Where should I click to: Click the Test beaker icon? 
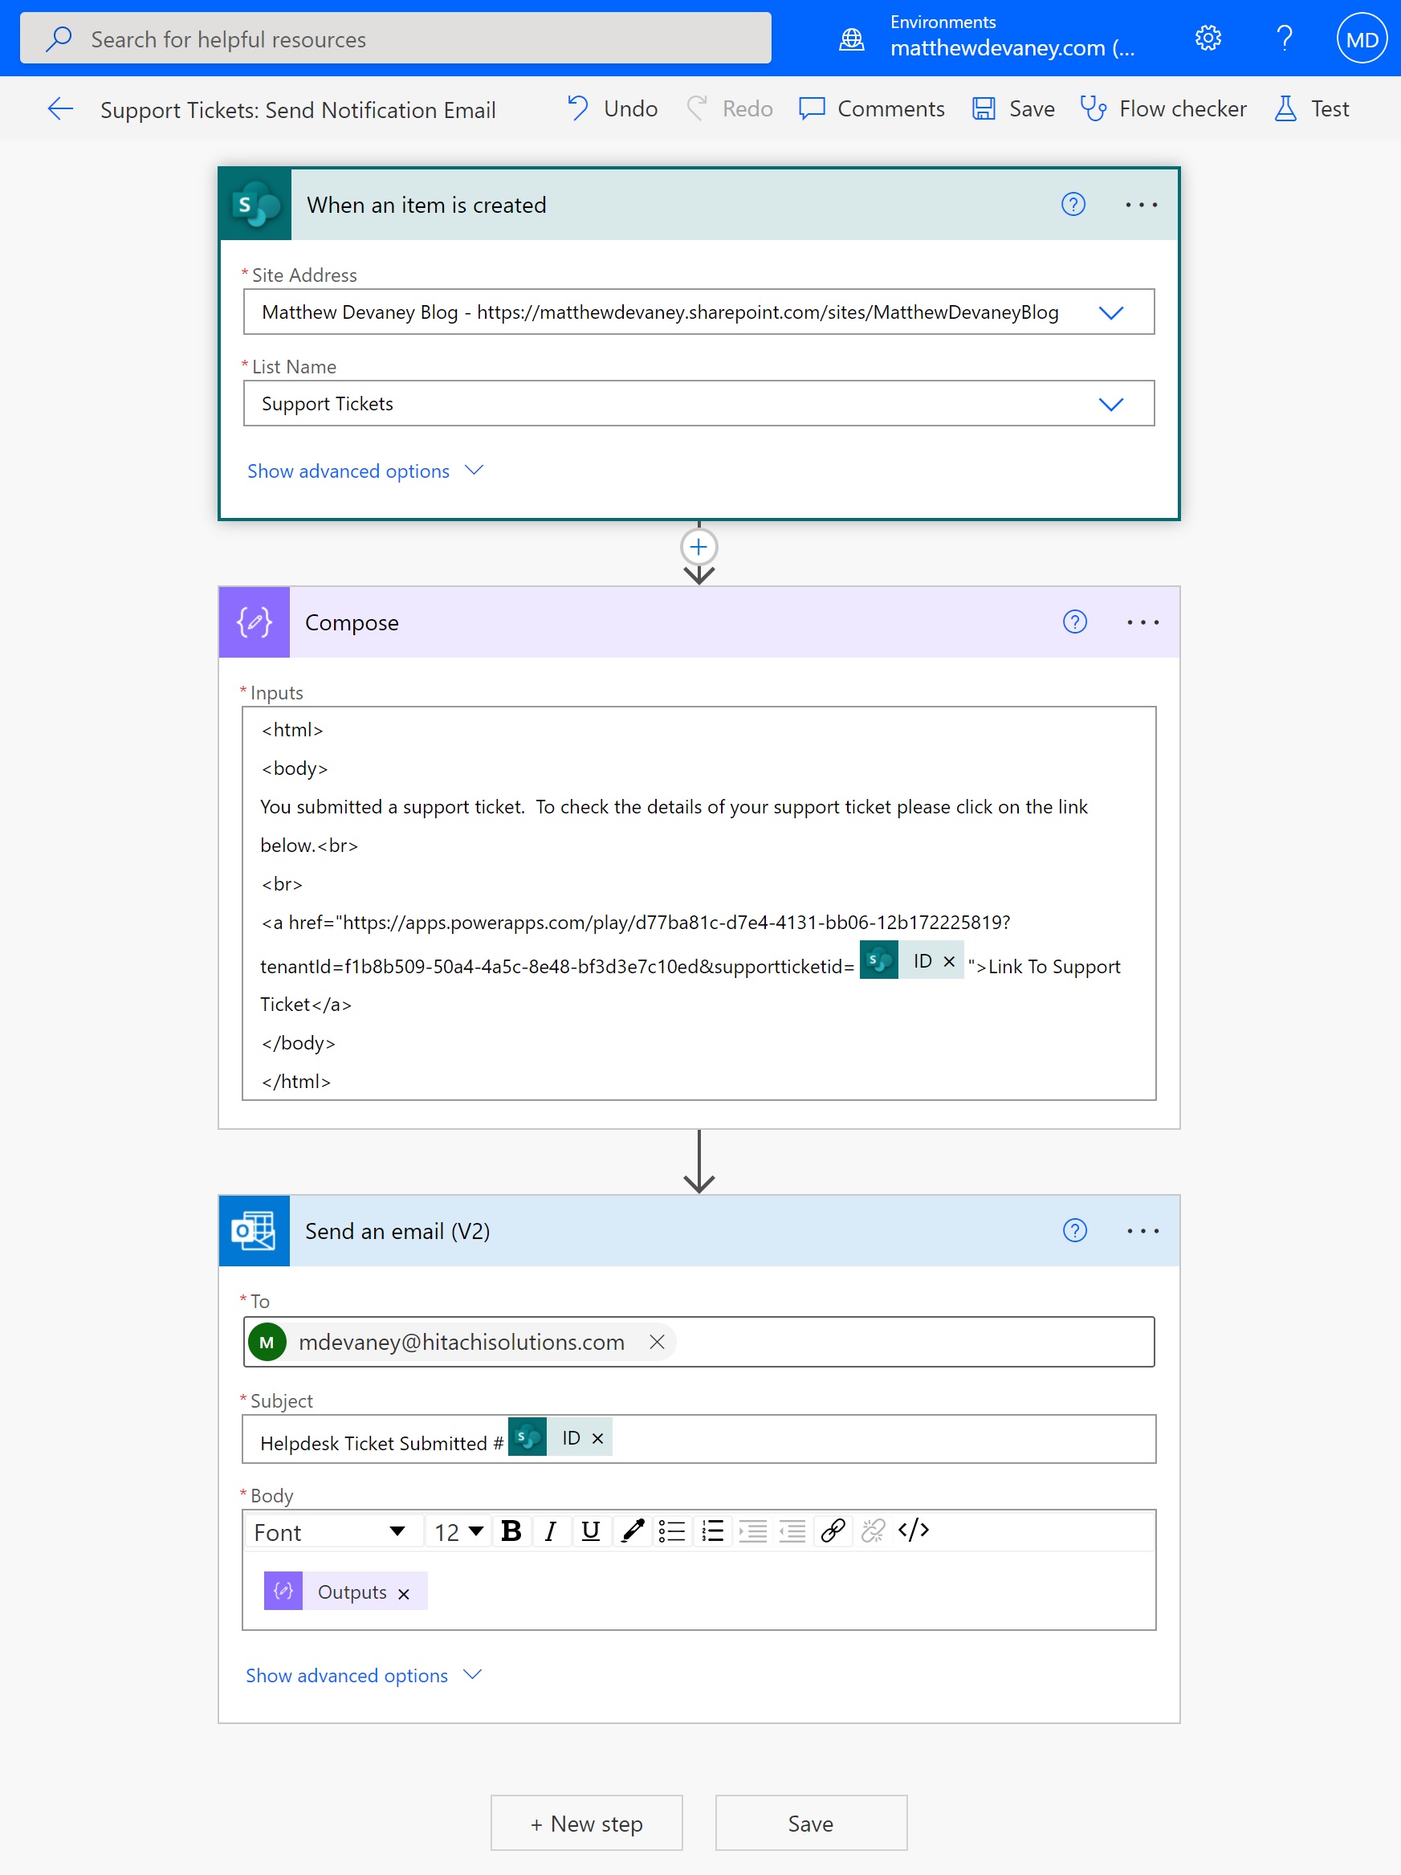1285,108
